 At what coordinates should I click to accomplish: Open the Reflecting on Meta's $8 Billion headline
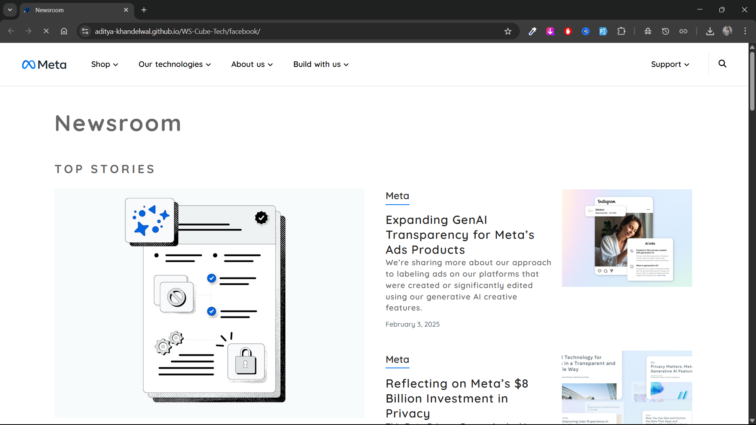coord(457,398)
